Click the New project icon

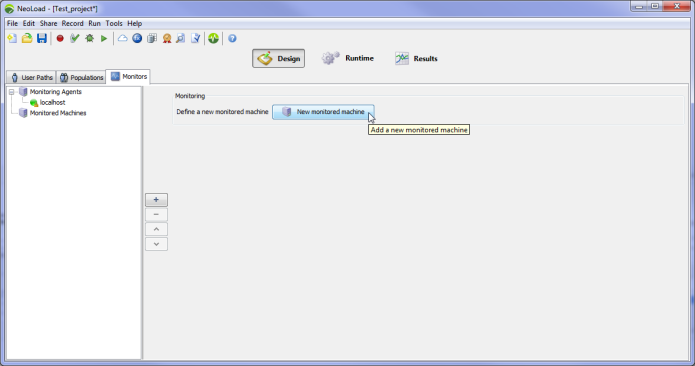[12, 39]
